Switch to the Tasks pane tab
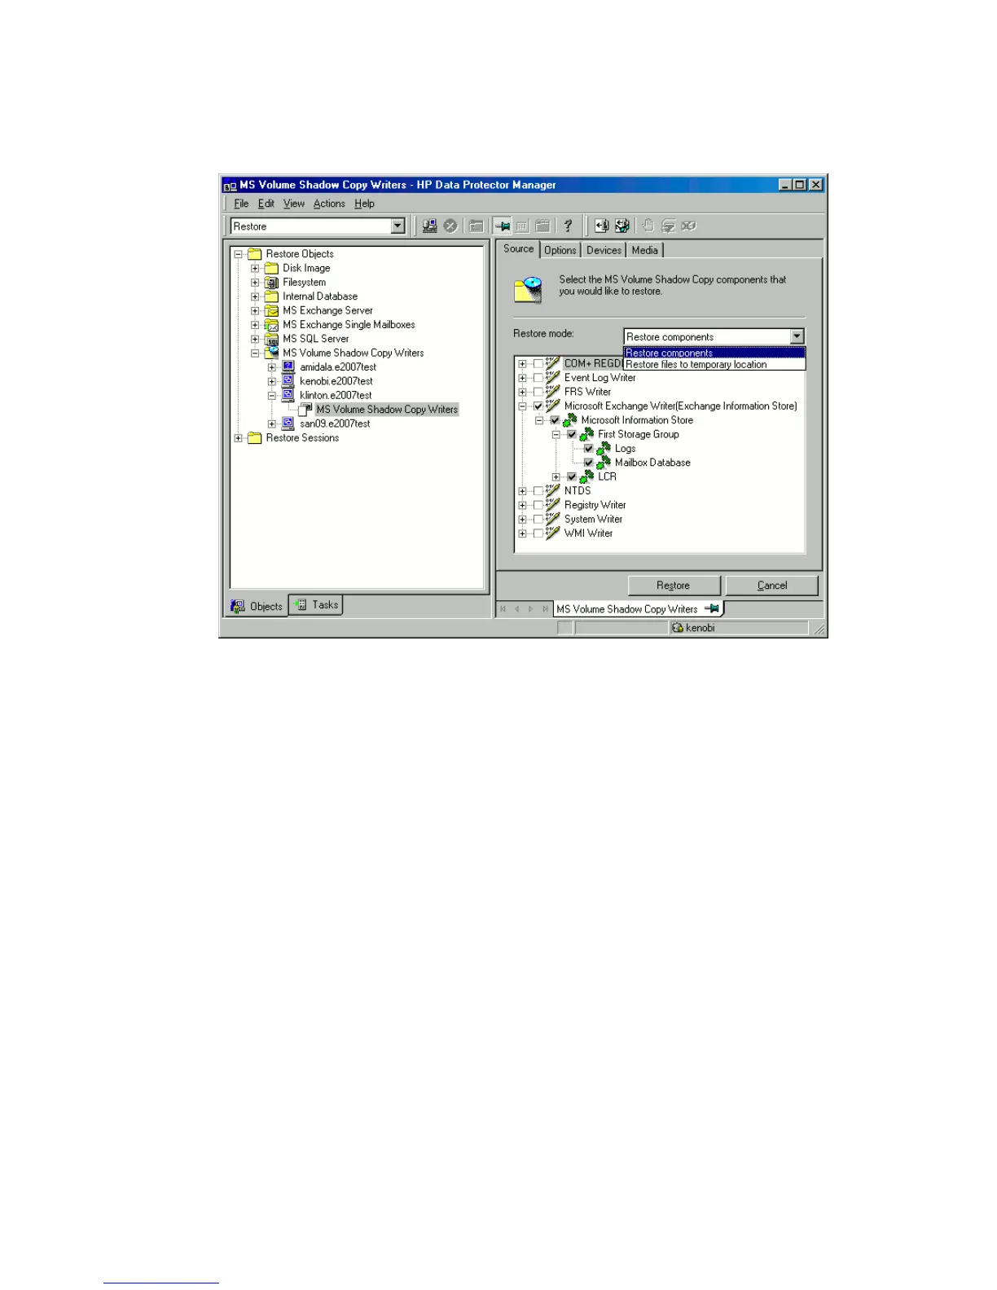 click(316, 605)
